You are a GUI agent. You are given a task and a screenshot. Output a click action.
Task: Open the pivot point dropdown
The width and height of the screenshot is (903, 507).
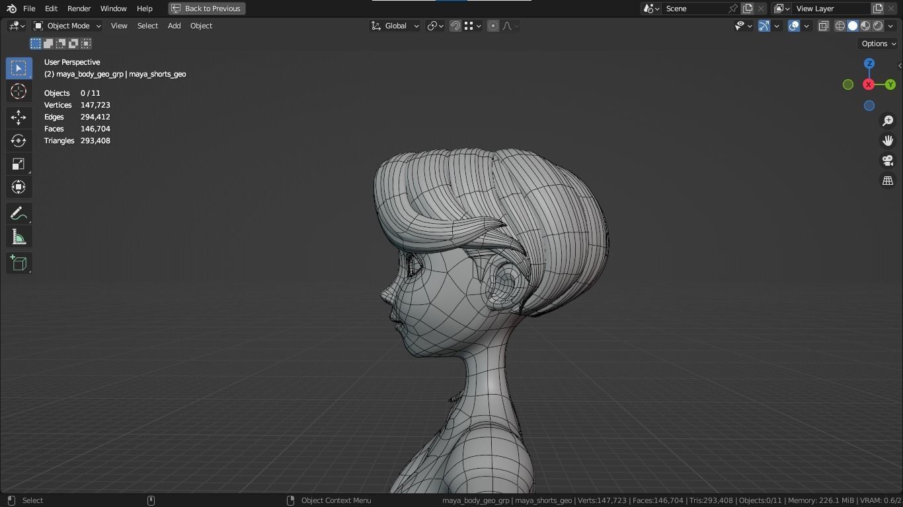click(435, 26)
